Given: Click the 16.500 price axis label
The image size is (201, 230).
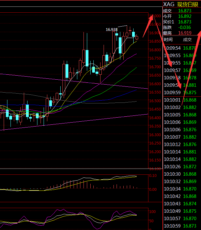Looking at the screenshot, I should tap(155, 101).
